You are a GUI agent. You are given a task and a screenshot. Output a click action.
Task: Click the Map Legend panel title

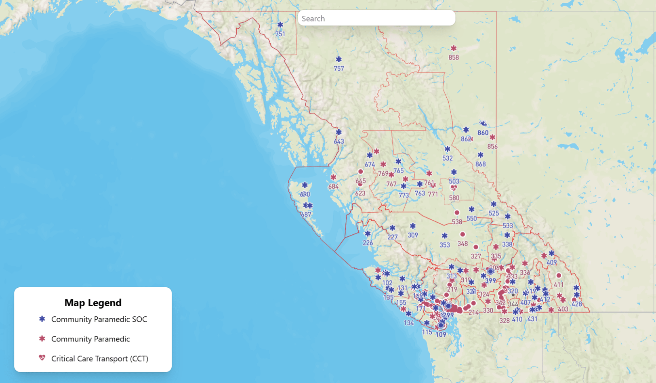pyautogui.click(x=93, y=303)
